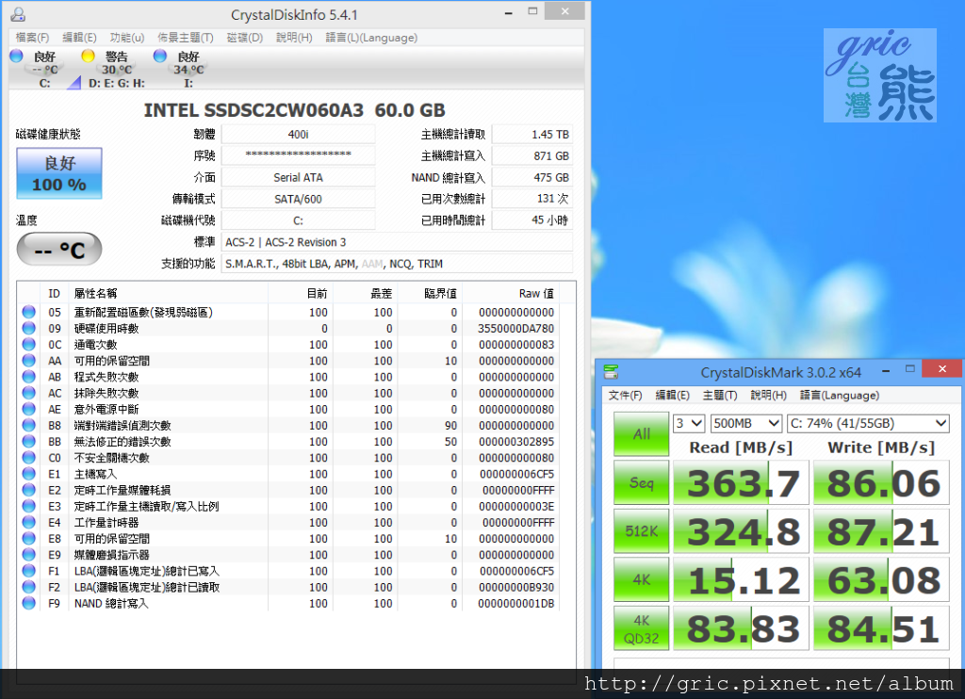The width and height of the screenshot is (965, 699).
Task: Open the 主題(T) menu in CrystalDiskMark
Action: coord(720,395)
